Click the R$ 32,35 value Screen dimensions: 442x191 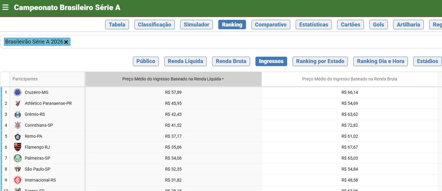173,169
